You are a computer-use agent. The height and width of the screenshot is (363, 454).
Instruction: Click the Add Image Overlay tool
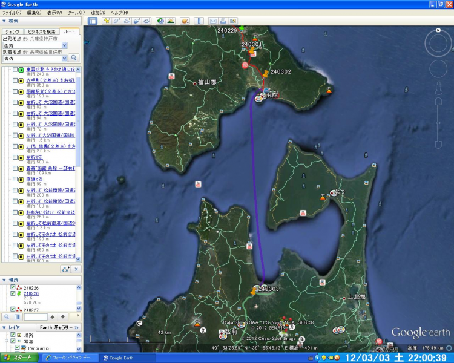(136, 21)
